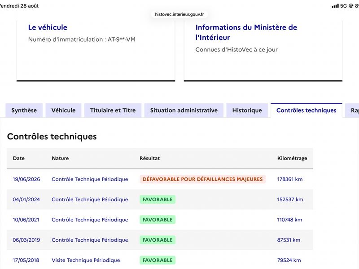Click the Le véhicule card heading
The height and width of the screenshot is (269, 359).
pyautogui.click(x=48, y=27)
